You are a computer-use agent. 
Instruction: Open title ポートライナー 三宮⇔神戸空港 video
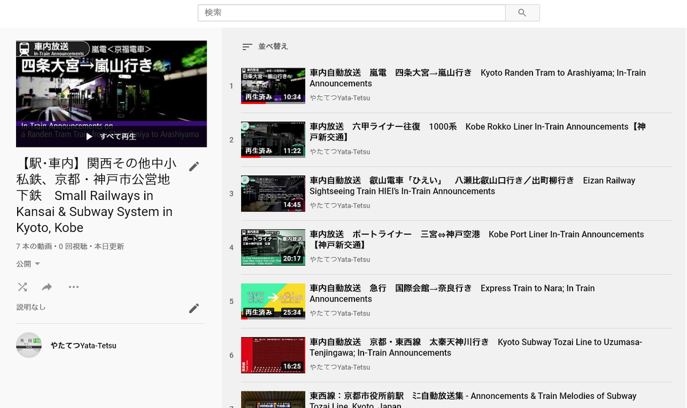(477, 239)
